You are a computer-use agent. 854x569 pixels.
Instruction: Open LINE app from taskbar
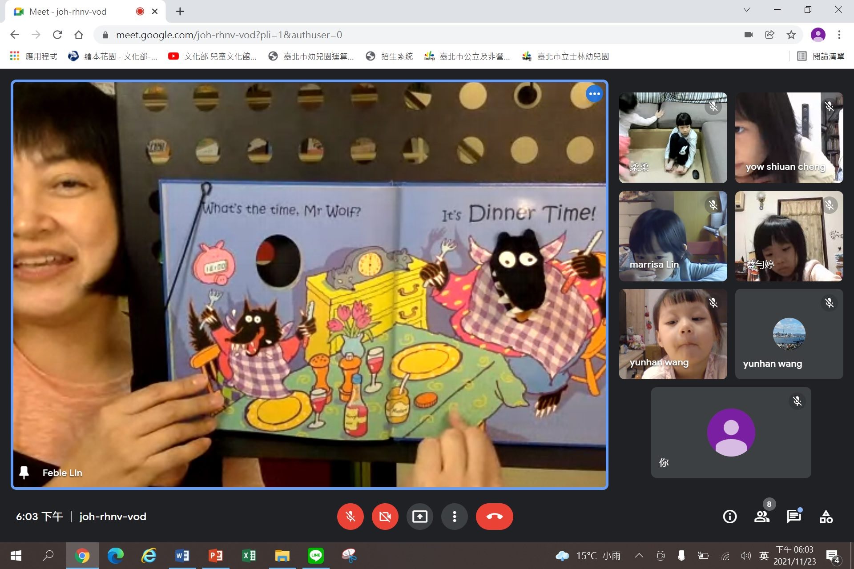316,556
